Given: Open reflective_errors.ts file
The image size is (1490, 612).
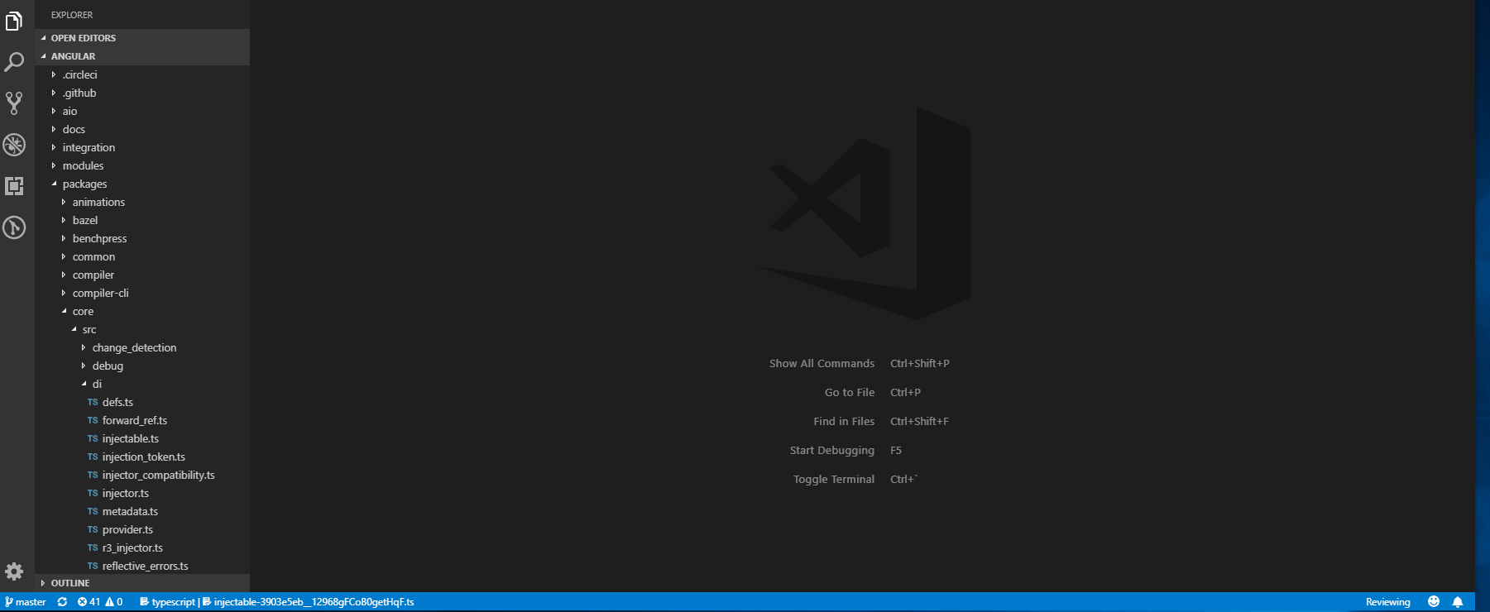Looking at the screenshot, I should coord(142,566).
